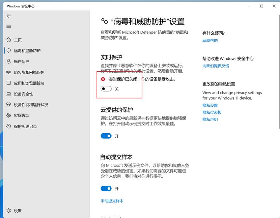The image size is (280, 218).
Task: Click the heart icon for 设备性能和运行状况
Action: 8,105
